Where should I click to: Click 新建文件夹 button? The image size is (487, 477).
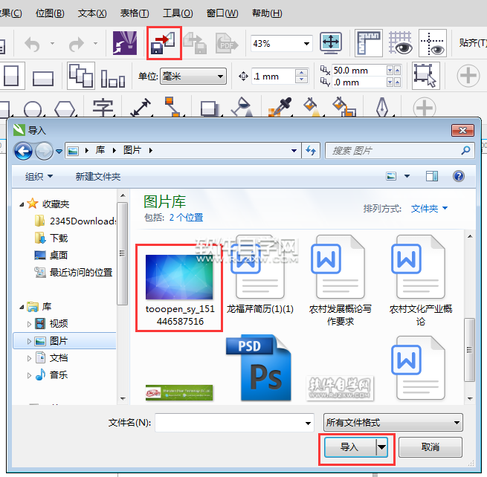tap(98, 177)
